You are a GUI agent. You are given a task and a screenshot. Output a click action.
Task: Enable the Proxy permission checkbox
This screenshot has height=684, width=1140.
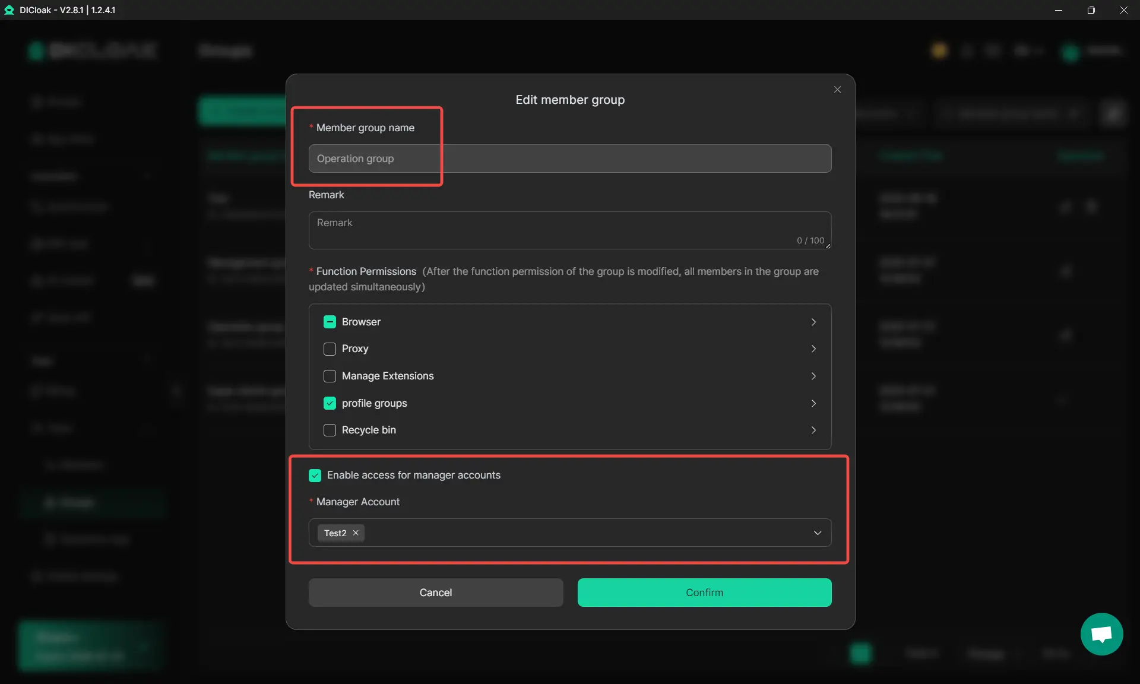tap(330, 349)
